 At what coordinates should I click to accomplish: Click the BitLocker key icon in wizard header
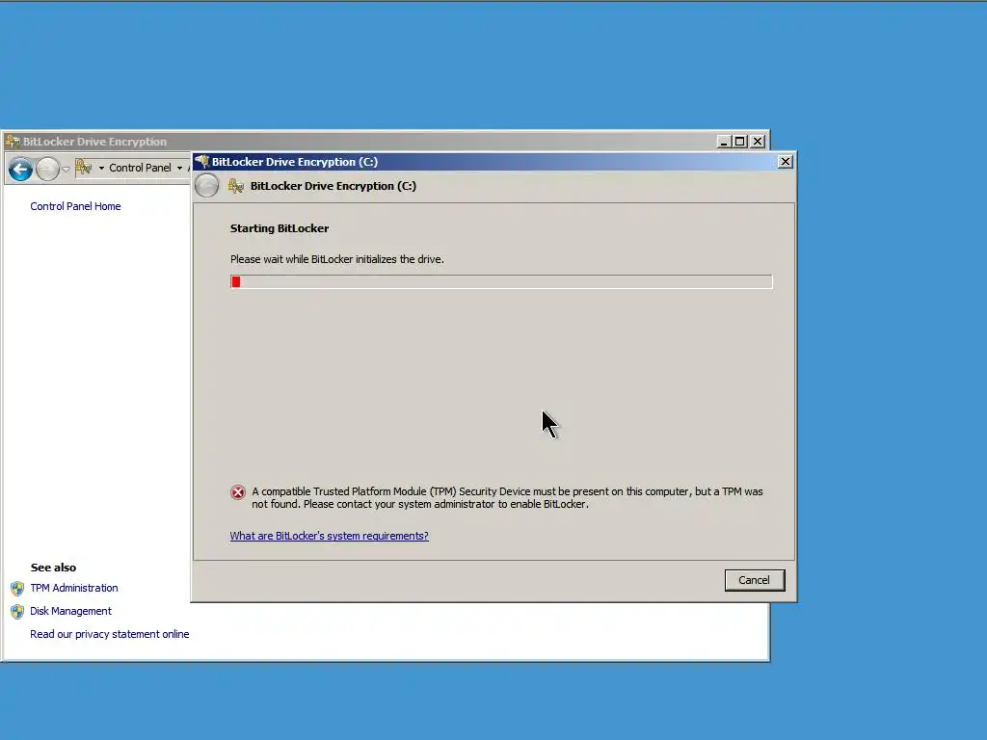[x=236, y=186]
